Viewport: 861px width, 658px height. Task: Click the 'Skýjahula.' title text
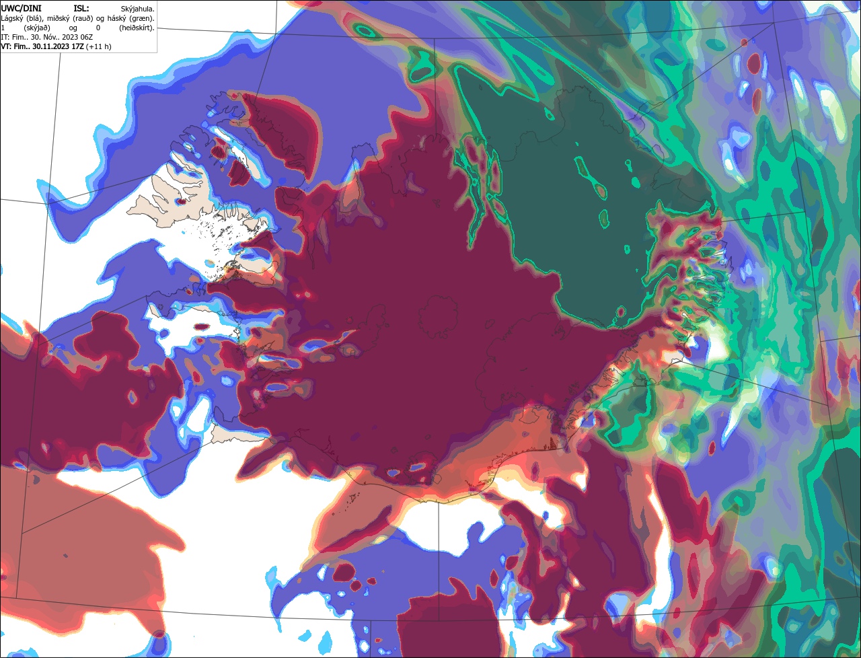pyautogui.click(x=138, y=9)
